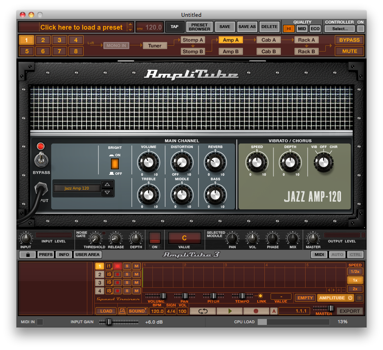Open the 4/4 time signature selector
Viewport: 383px width, 350px height.
171,311
